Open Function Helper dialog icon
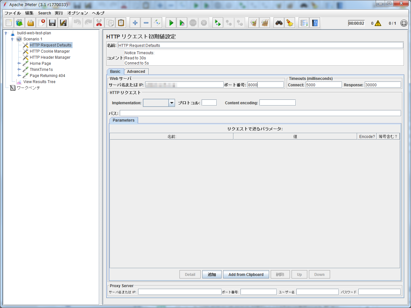Image resolution: width=411 pixels, height=308 pixels. click(x=304, y=23)
